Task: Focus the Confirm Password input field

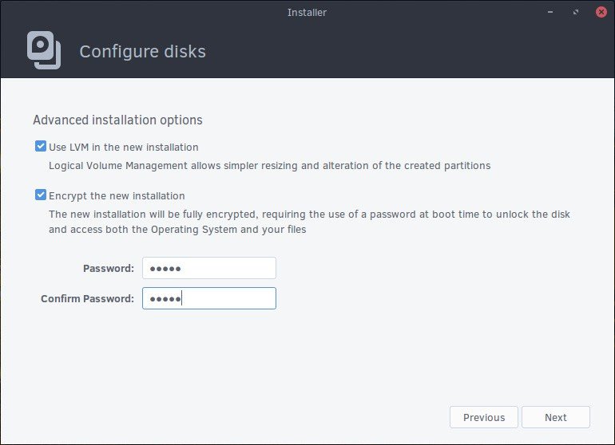Action: [208, 298]
